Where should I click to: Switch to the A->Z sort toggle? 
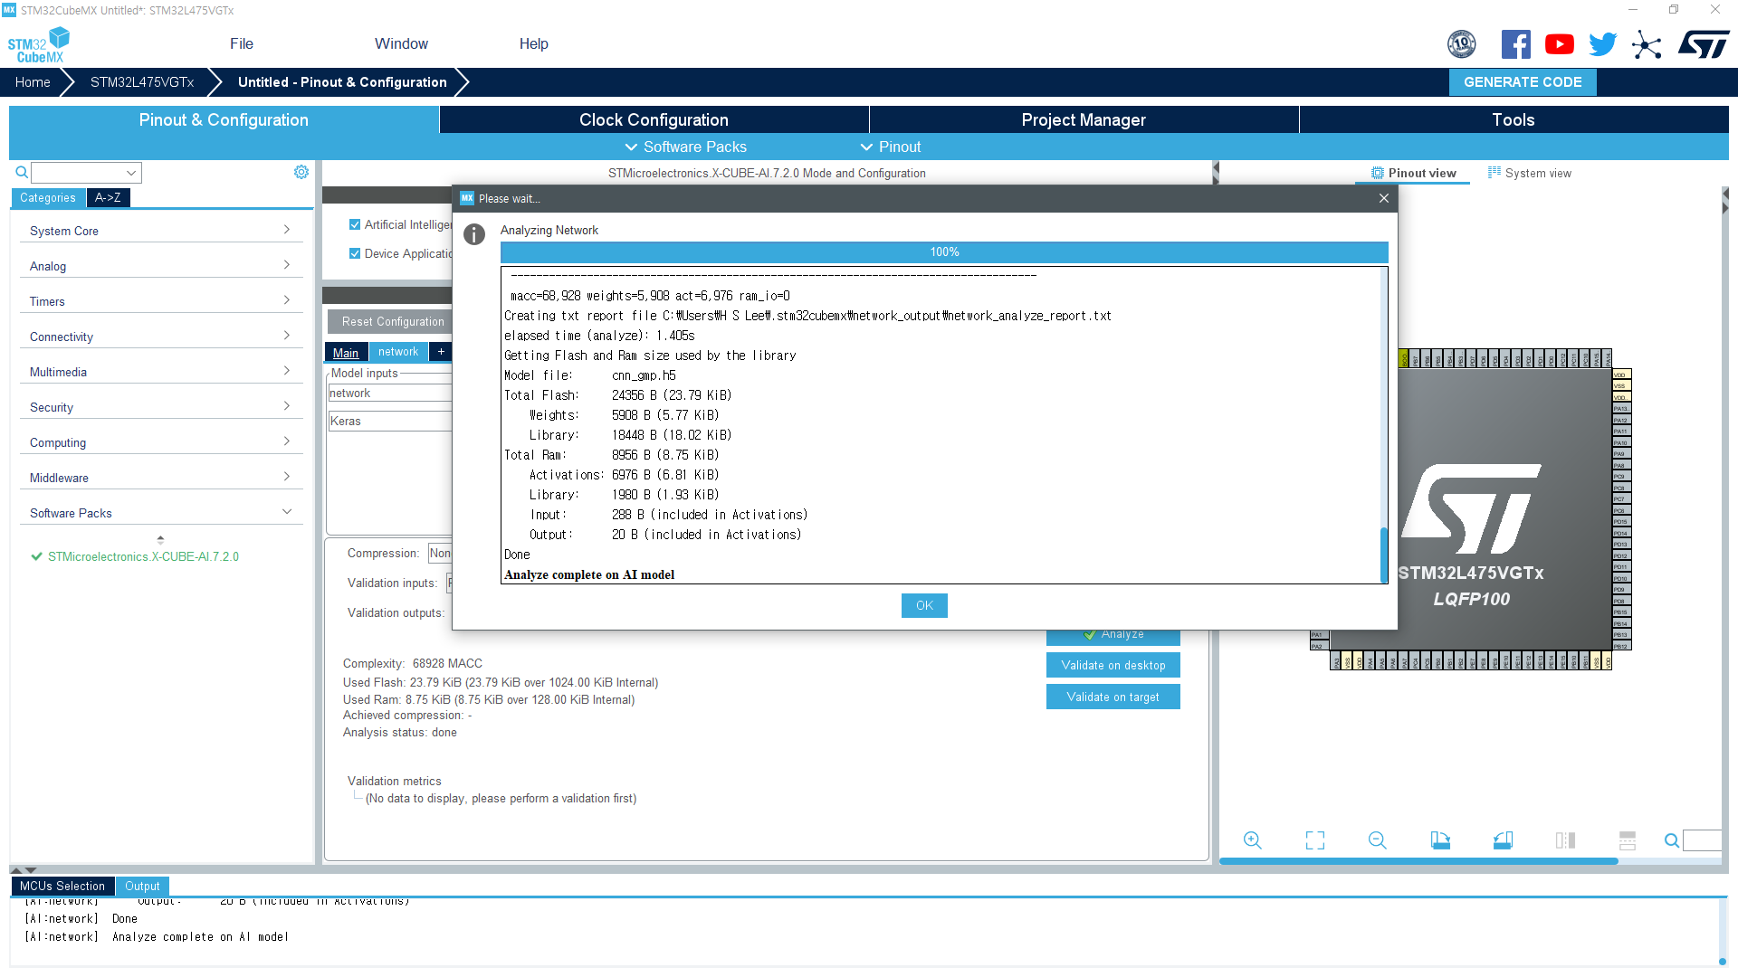click(x=108, y=197)
